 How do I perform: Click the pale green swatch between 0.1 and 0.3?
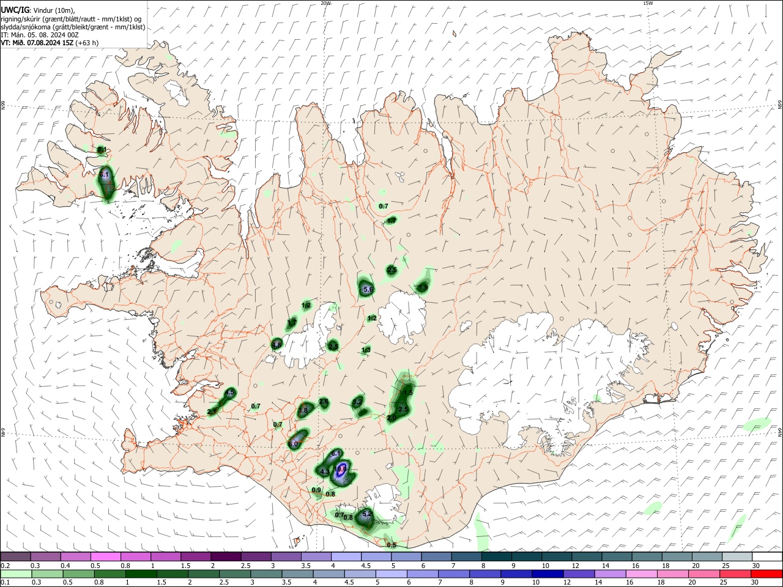click(15, 574)
